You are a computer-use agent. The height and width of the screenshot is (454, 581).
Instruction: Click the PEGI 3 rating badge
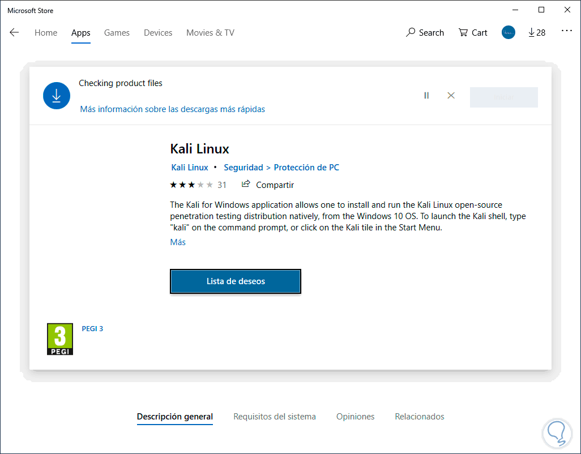(60, 339)
